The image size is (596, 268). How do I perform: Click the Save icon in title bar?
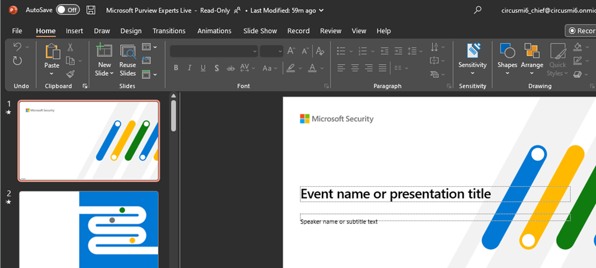point(91,10)
